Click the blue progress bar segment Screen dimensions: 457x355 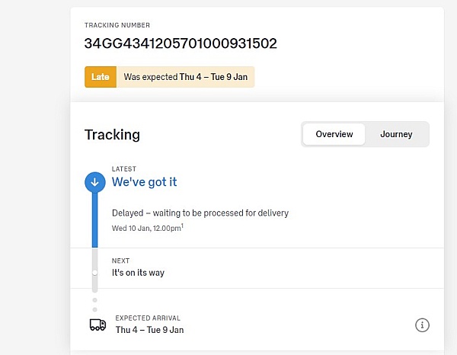(94, 221)
